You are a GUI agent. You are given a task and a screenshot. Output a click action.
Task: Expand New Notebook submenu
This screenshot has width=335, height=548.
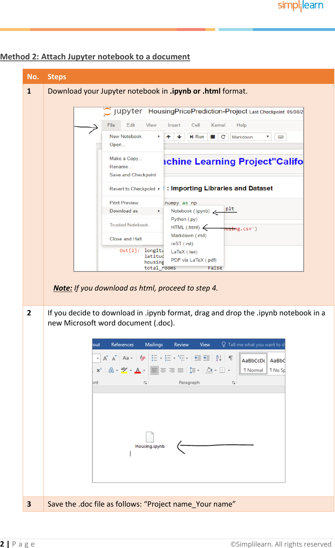[133, 136]
